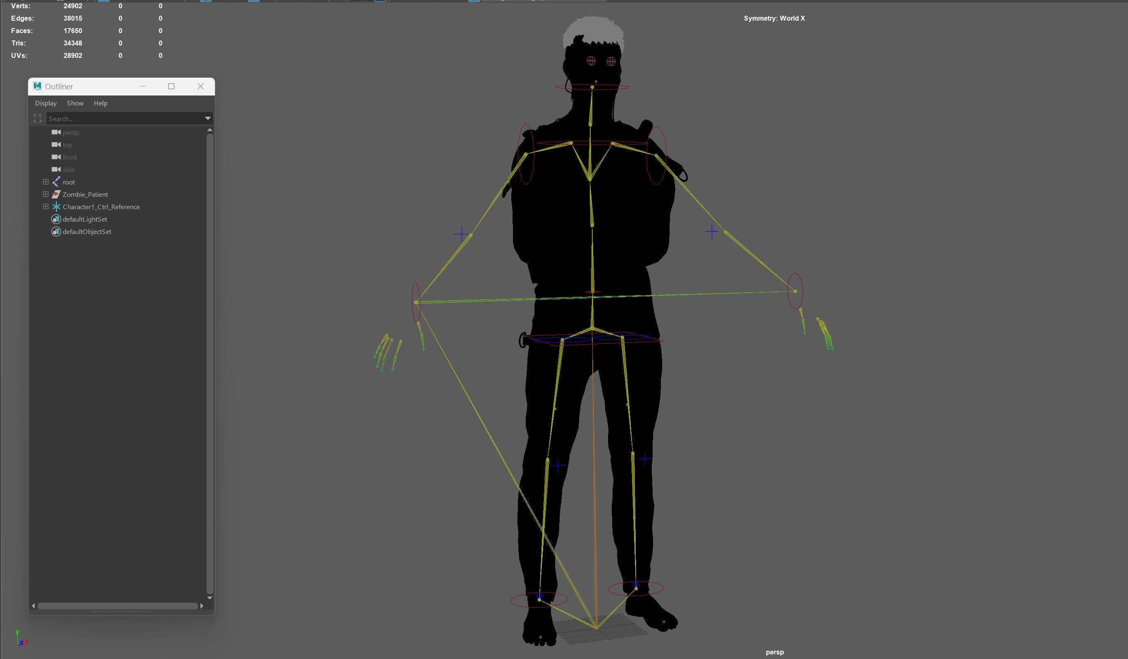Open the Outliner Help menu
Image resolution: width=1128 pixels, height=659 pixels.
coord(100,103)
